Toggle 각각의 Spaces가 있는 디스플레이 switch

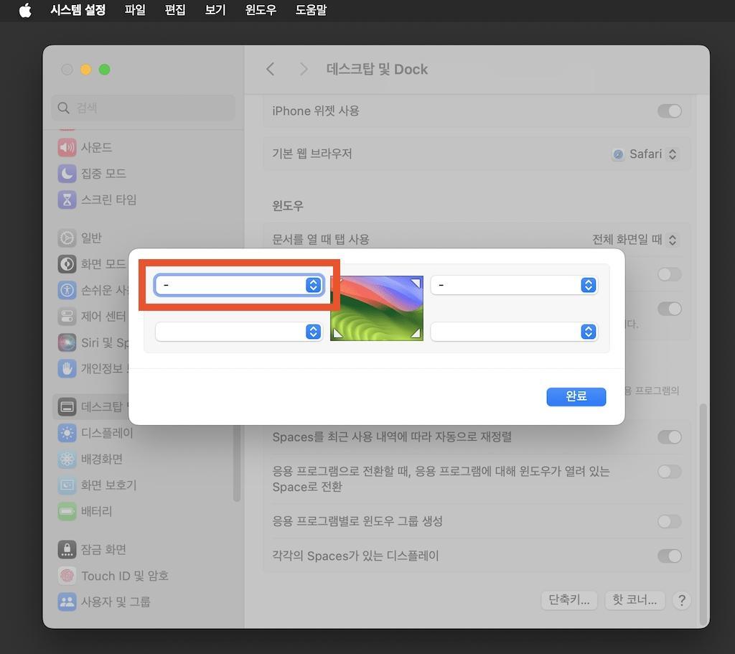670,556
